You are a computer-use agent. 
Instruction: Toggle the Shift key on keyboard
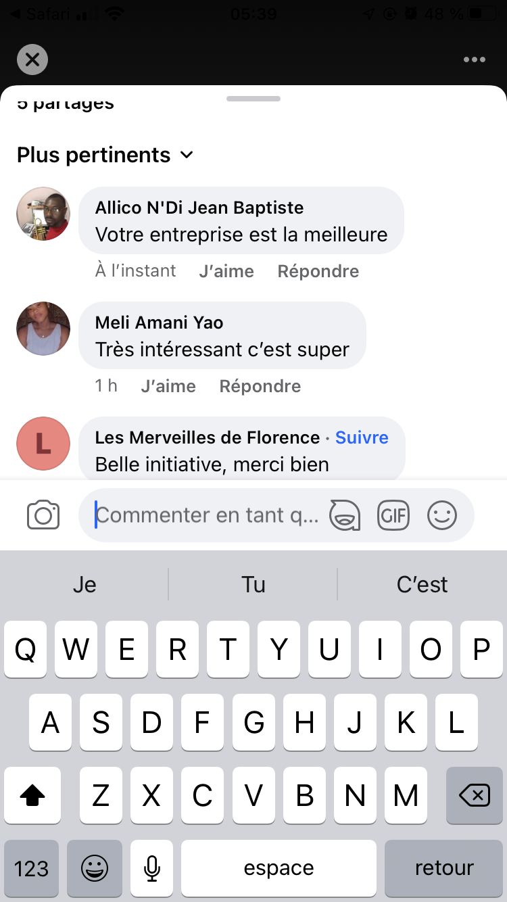pos(32,796)
